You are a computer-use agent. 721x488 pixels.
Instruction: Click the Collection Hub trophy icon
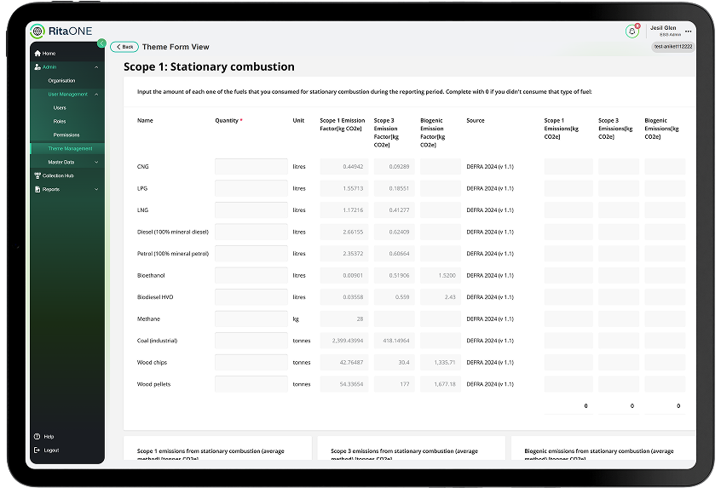tap(37, 175)
